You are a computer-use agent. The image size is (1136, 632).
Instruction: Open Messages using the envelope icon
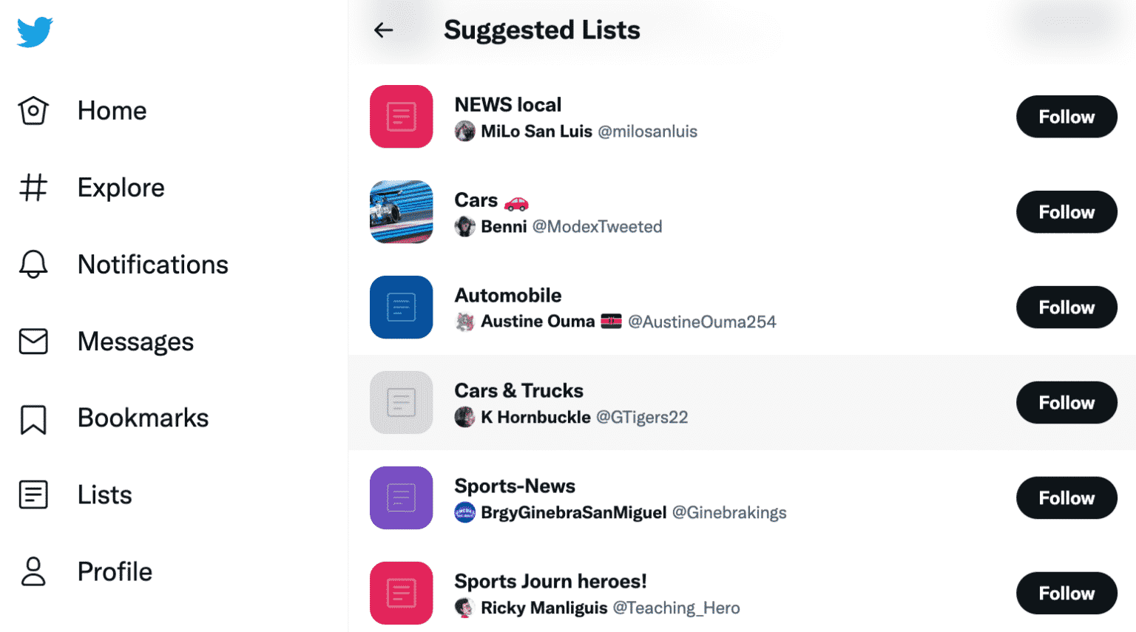(33, 342)
